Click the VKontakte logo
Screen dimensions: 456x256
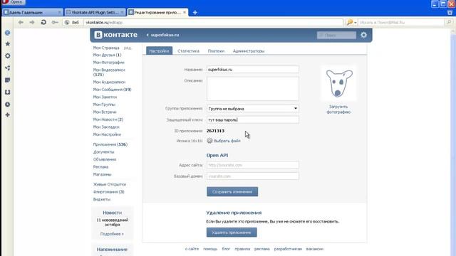coord(115,35)
